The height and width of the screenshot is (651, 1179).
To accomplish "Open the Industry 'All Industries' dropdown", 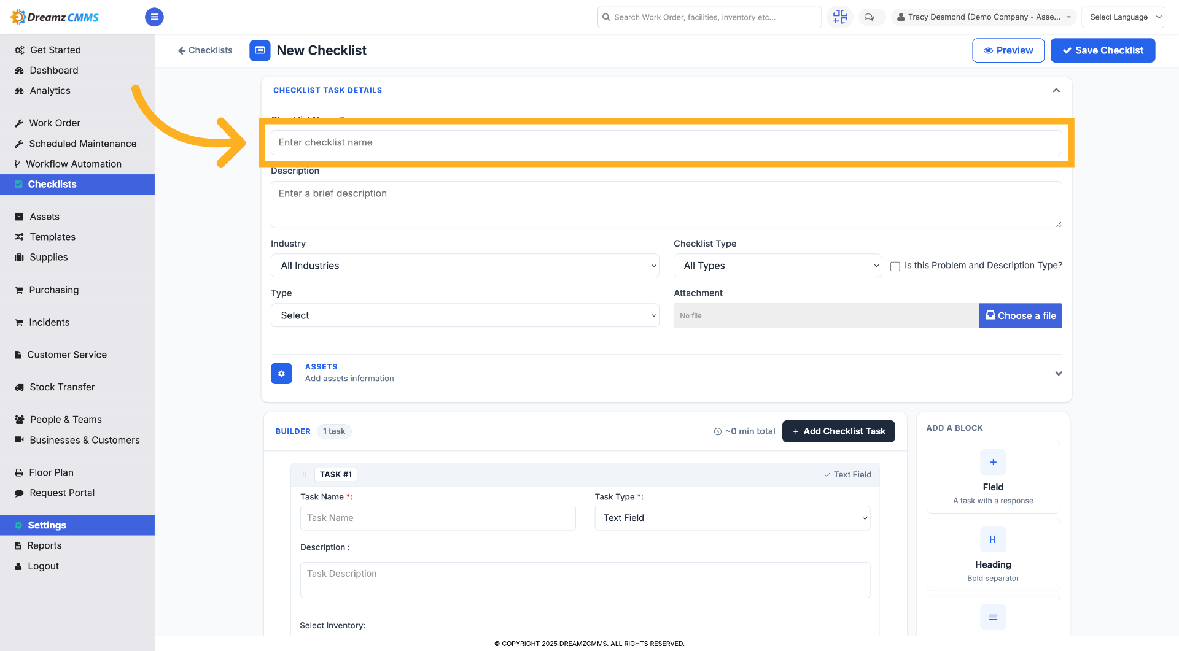I will [x=465, y=266].
